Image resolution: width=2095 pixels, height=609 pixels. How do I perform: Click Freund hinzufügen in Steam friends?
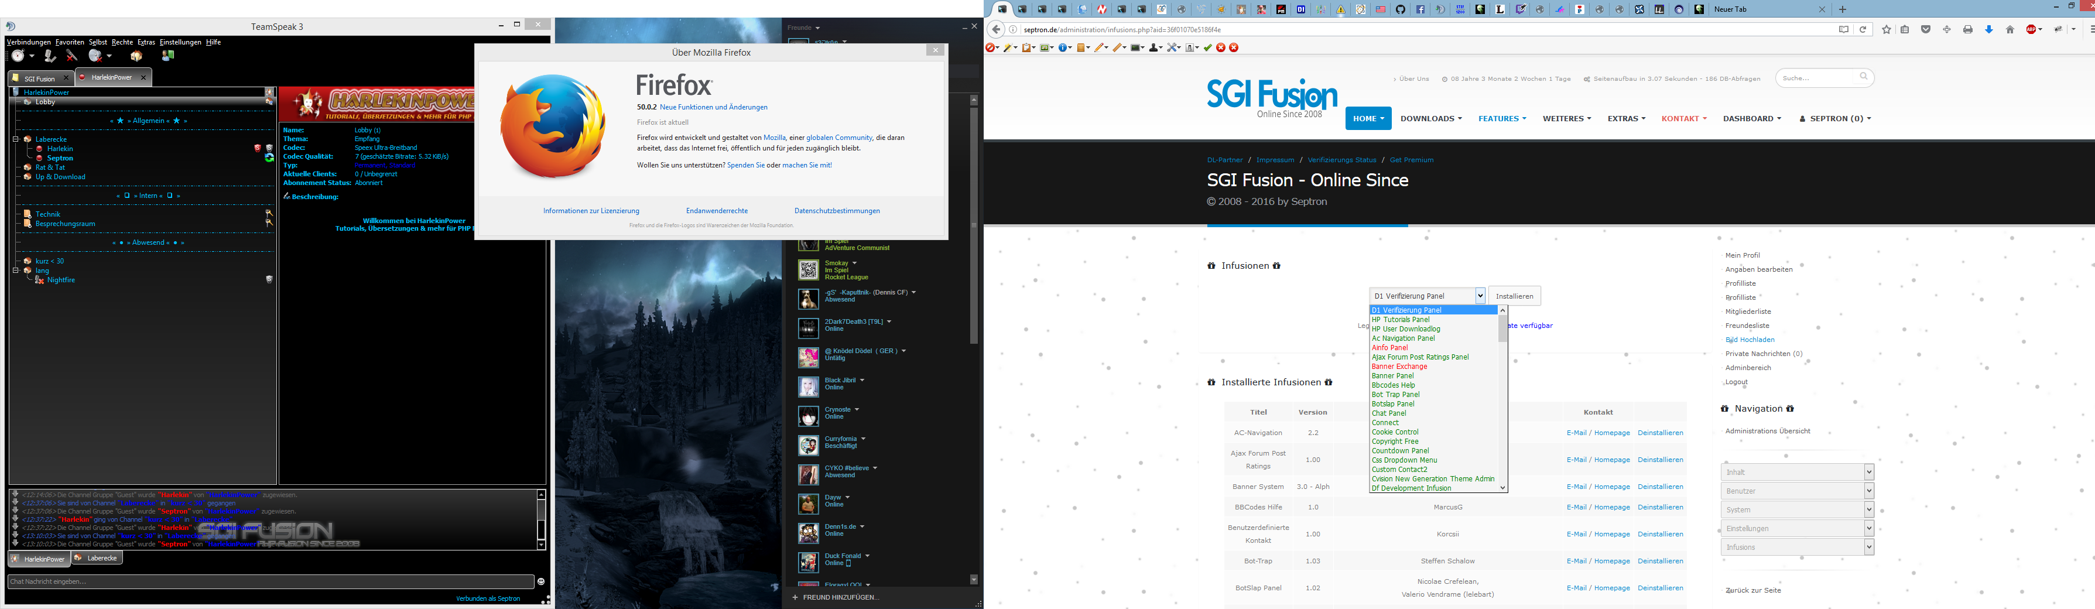835,598
